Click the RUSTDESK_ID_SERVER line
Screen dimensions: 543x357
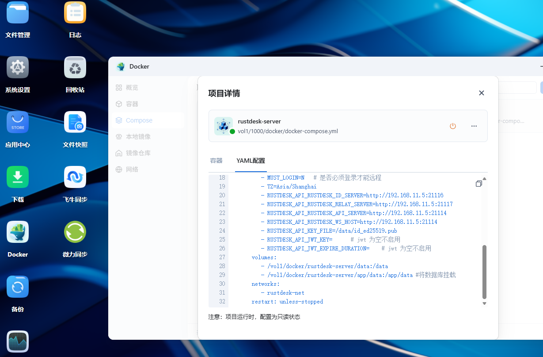[x=352, y=195]
